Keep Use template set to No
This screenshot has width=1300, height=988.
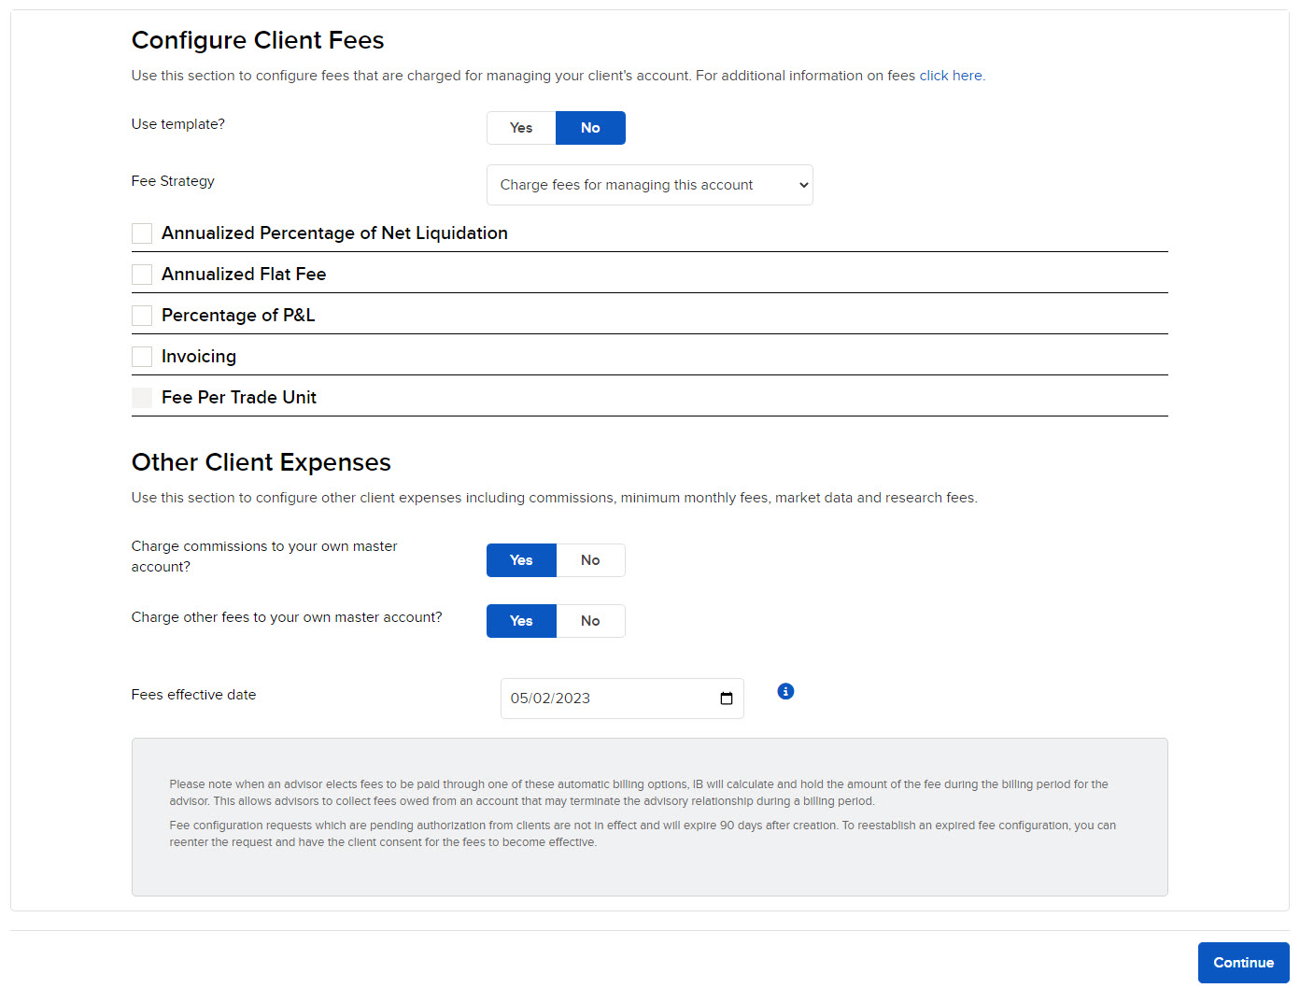coord(590,128)
